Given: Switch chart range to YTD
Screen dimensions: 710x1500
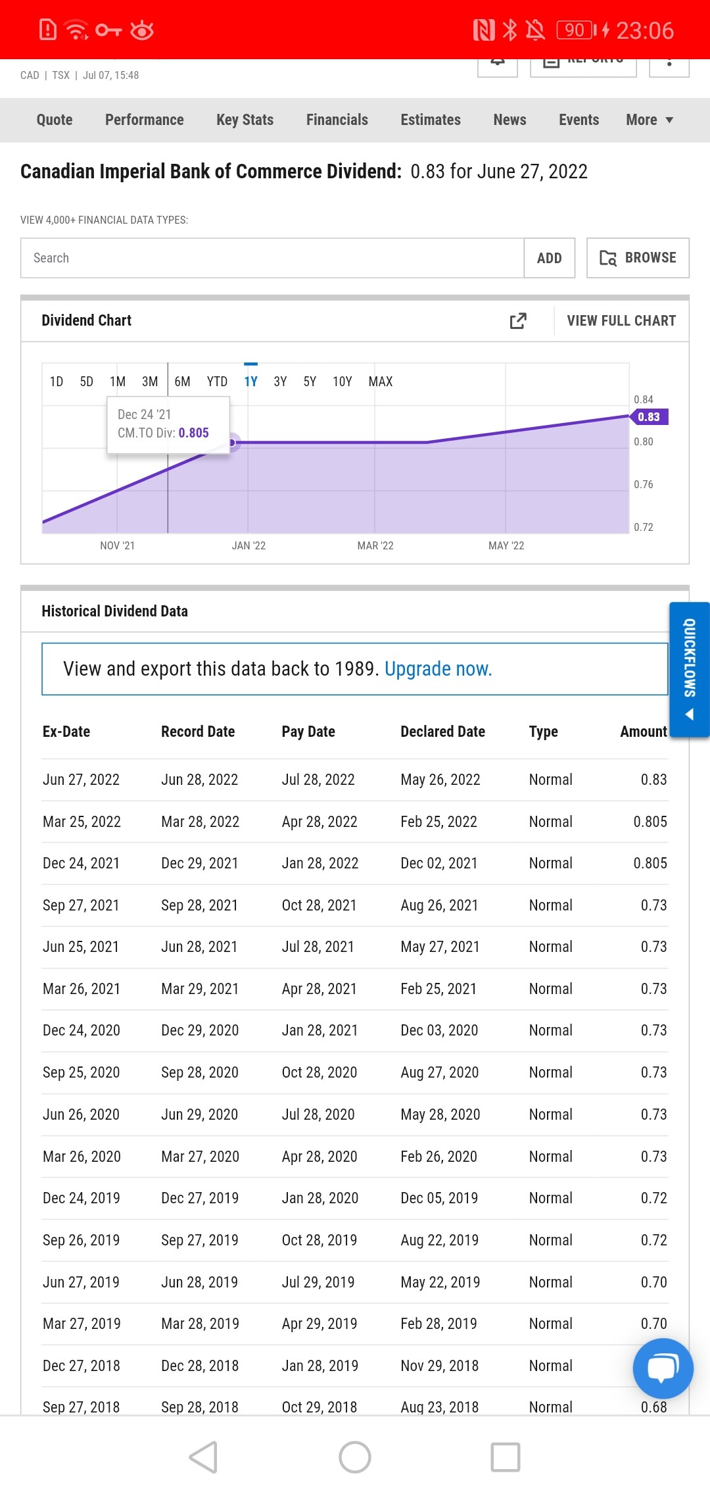Looking at the screenshot, I should (217, 382).
